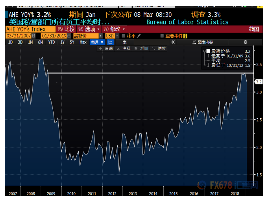266x202 pixels.
Task: Activate the 缩放 zoom tool
Action: pyautogui.click(x=159, y=49)
